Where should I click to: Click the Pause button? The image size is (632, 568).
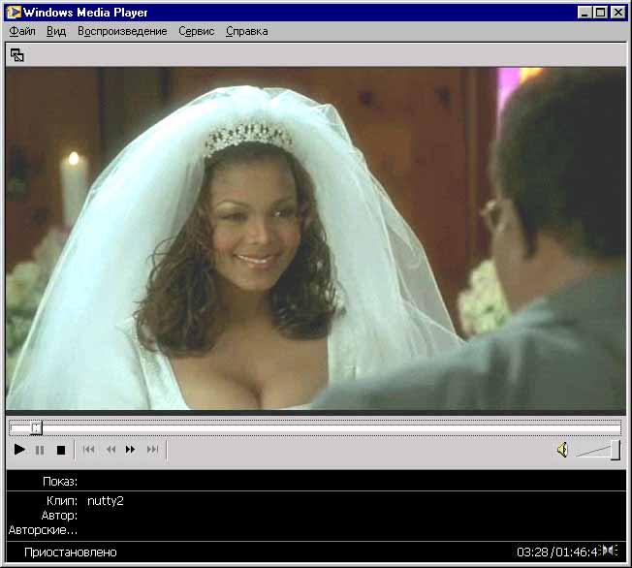tap(40, 450)
